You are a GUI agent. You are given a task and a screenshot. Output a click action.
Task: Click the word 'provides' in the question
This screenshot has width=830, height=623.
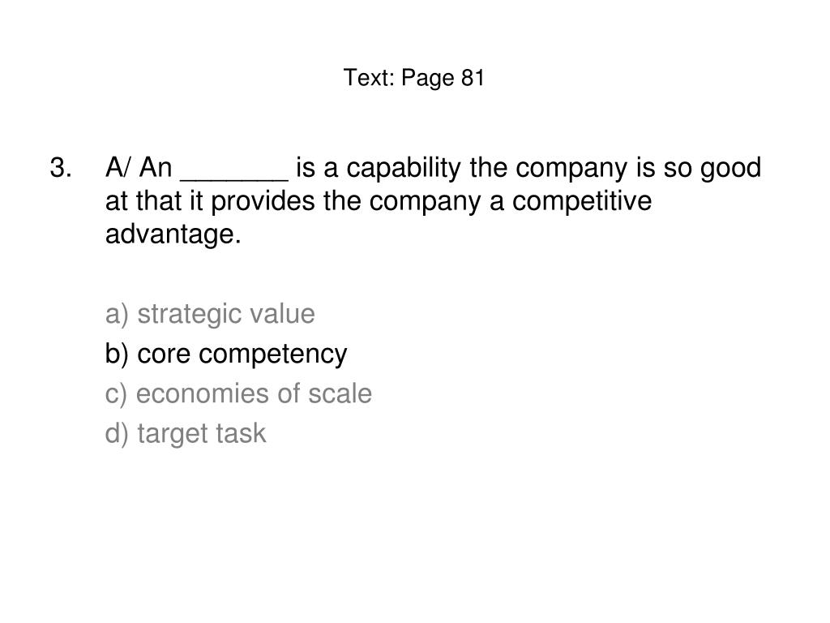pos(263,201)
